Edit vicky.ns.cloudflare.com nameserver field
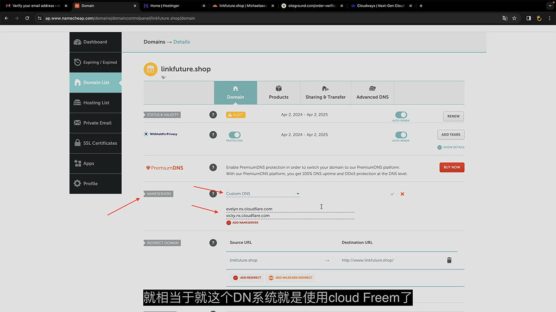Image resolution: width=556 pixels, height=312 pixels. tap(290, 216)
